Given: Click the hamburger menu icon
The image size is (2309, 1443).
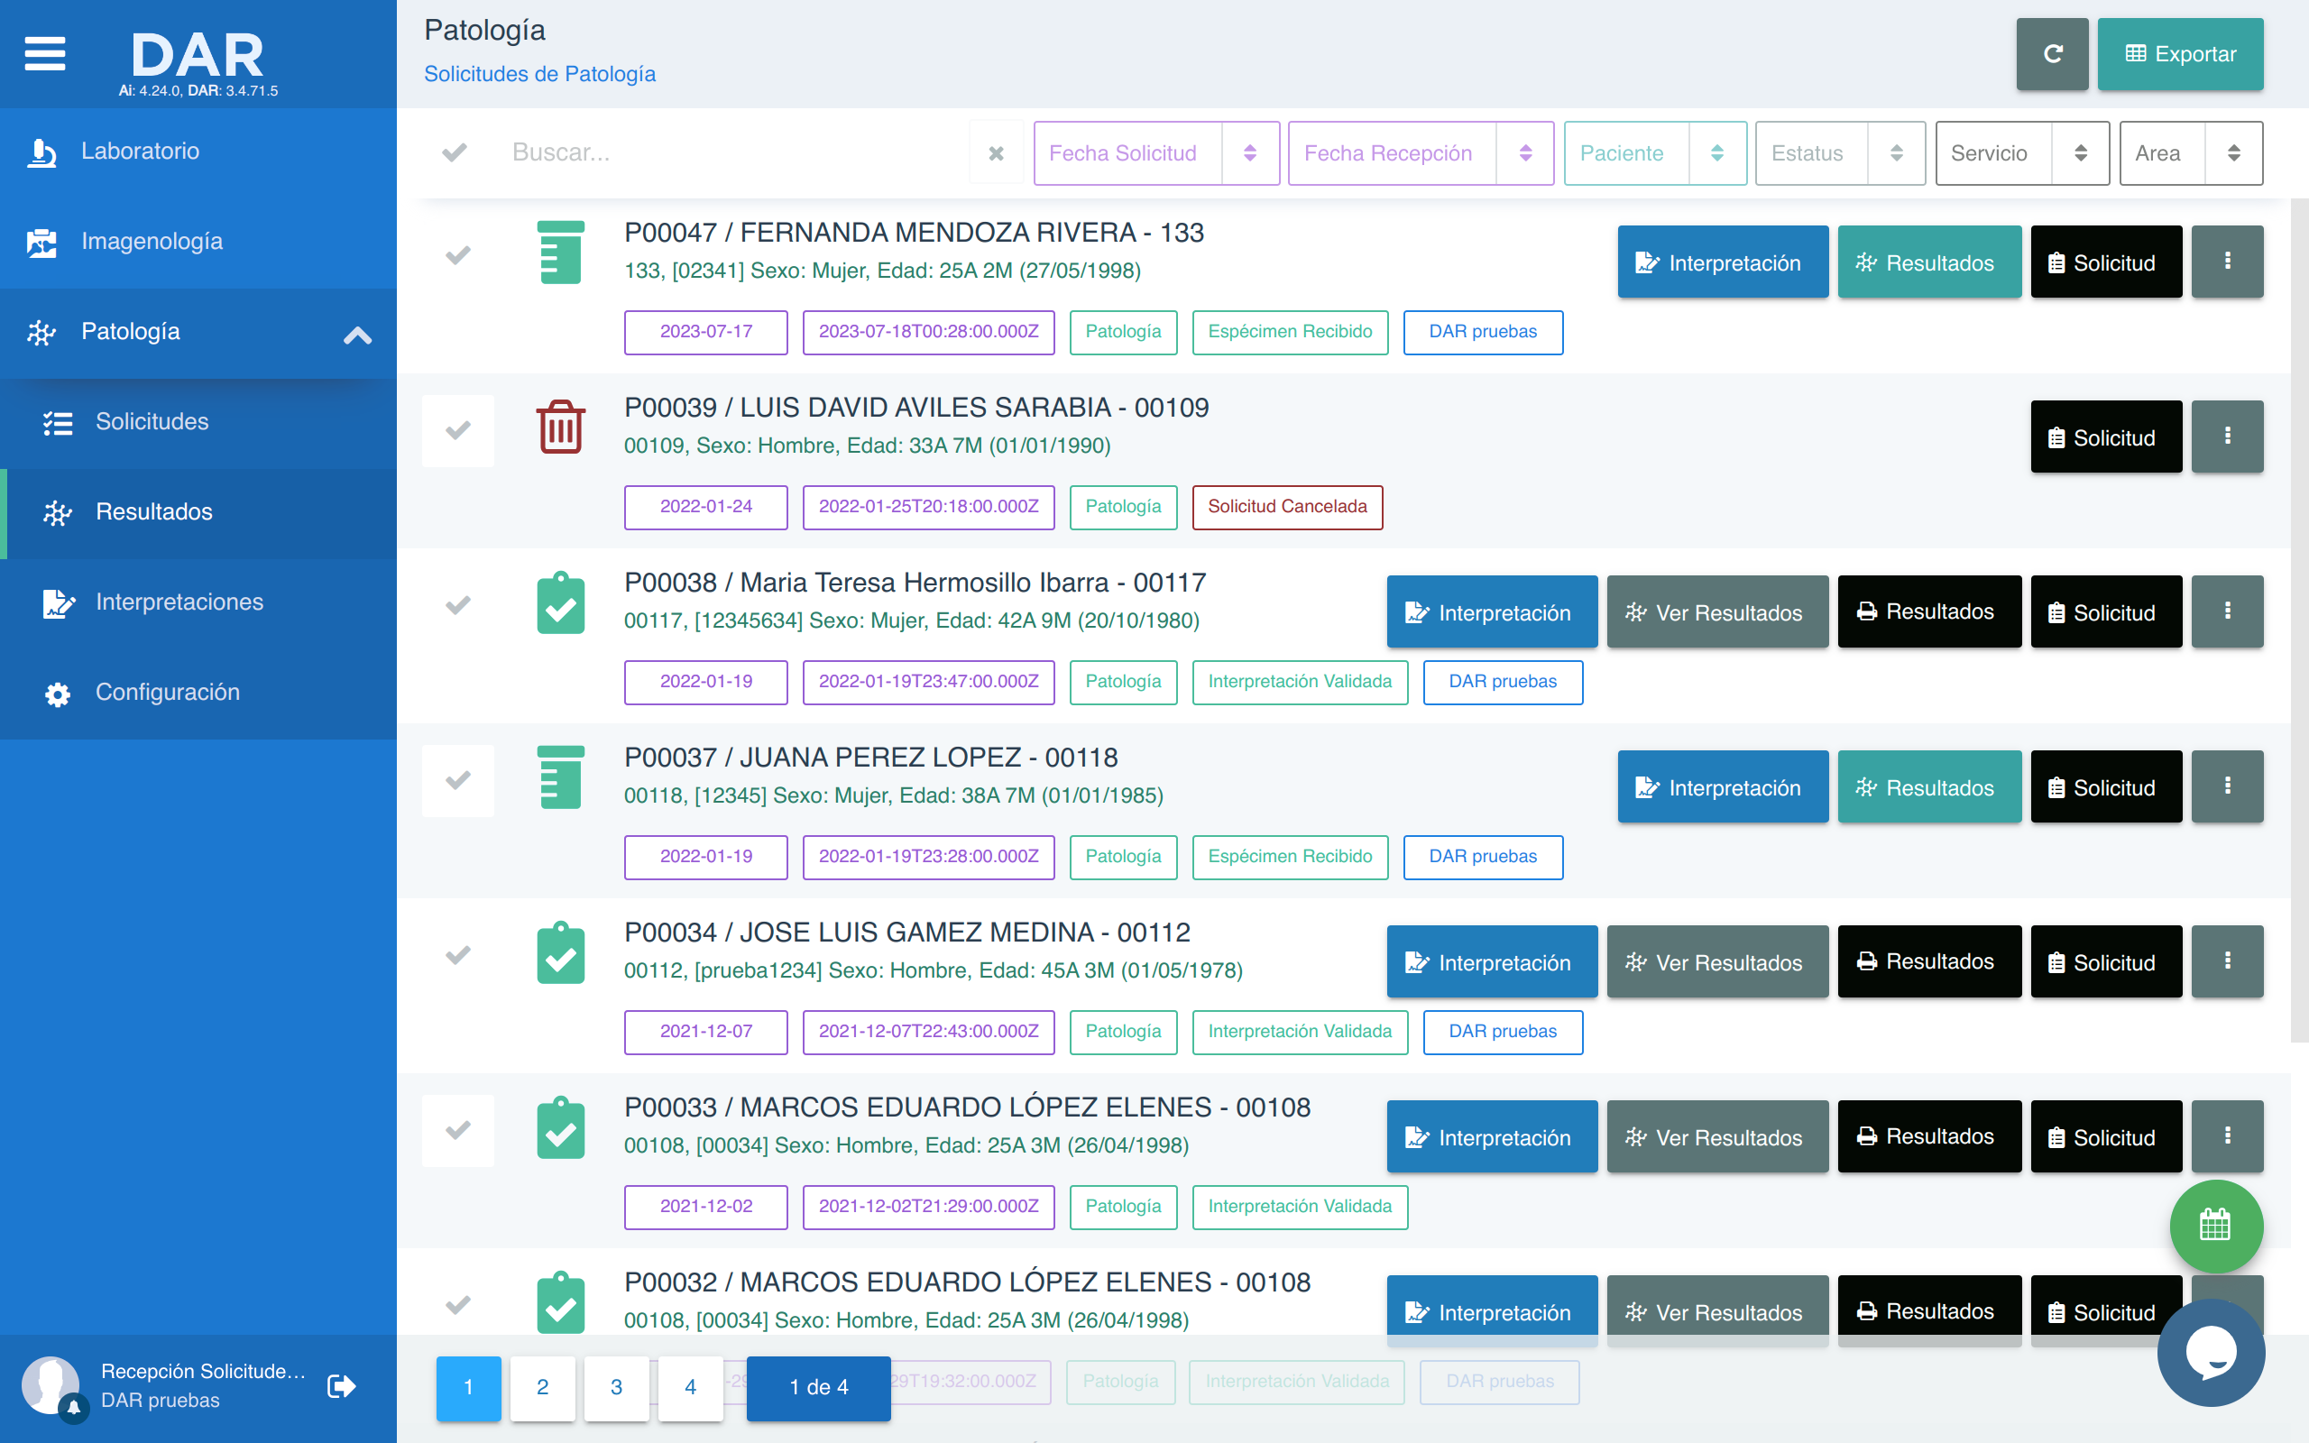Looking at the screenshot, I should [x=45, y=53].
